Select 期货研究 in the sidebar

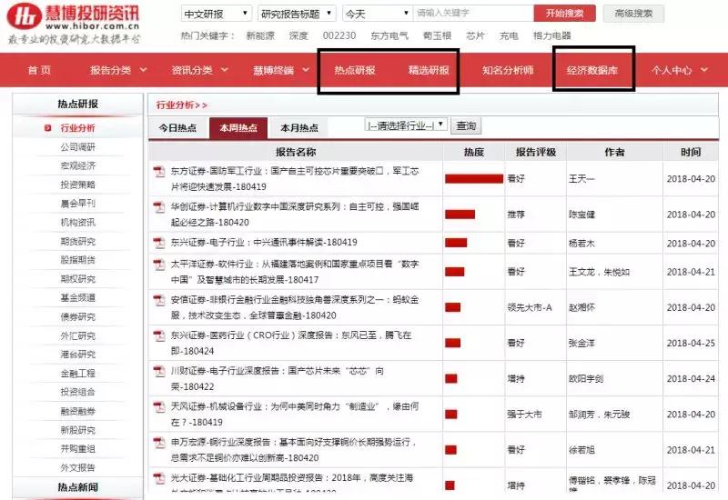click(x=77, y=241)
